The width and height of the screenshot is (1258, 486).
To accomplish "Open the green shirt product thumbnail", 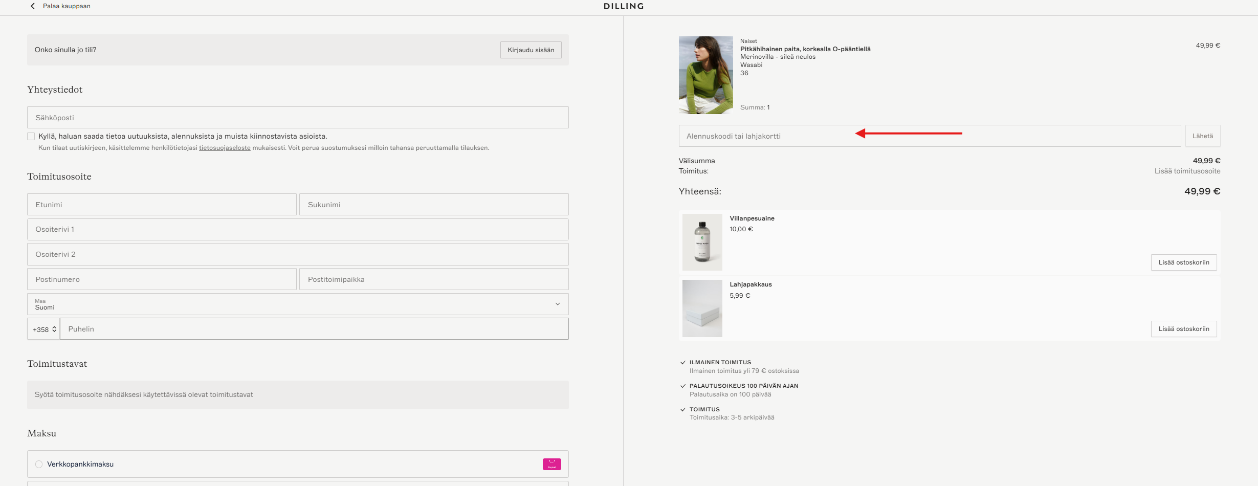I will pos(705,75).
